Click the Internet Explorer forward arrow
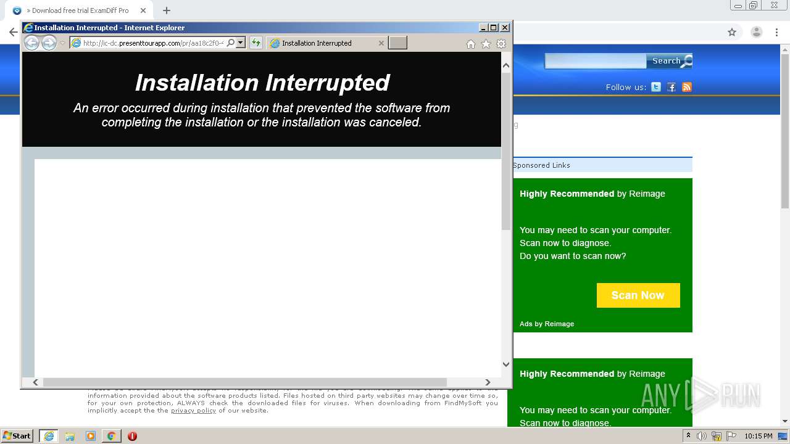This screenshot has height=444, width=790. 49,43
